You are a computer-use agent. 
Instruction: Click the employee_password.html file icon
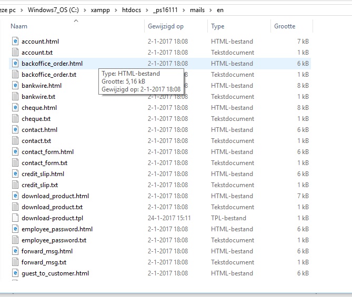click(x=15, y=229)
